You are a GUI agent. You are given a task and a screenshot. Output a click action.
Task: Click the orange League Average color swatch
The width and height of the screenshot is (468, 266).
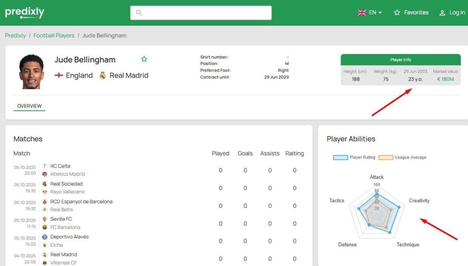[x=386, y=157]
